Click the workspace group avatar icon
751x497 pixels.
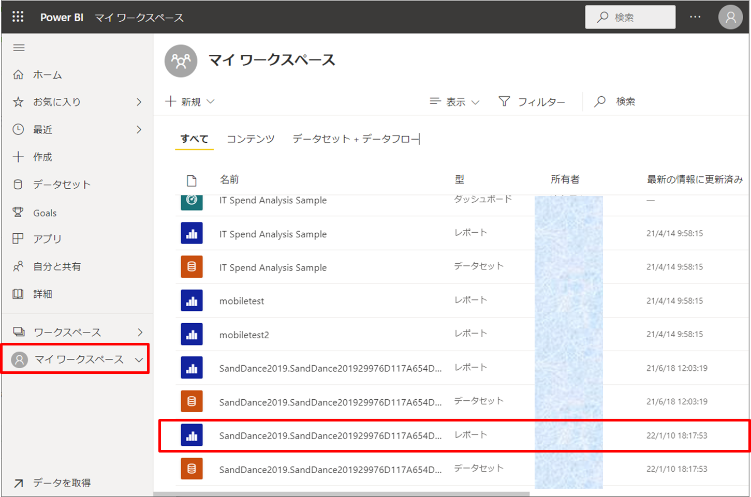tap(181, 61)
